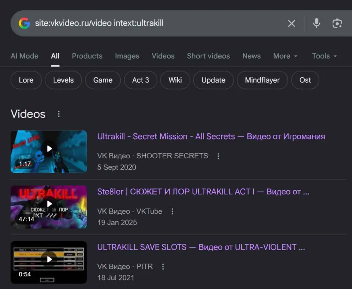352x289 pixels.
Task: Filter results by Mindflayer chip
Action: pyautogui.click(x=262, y=80)
